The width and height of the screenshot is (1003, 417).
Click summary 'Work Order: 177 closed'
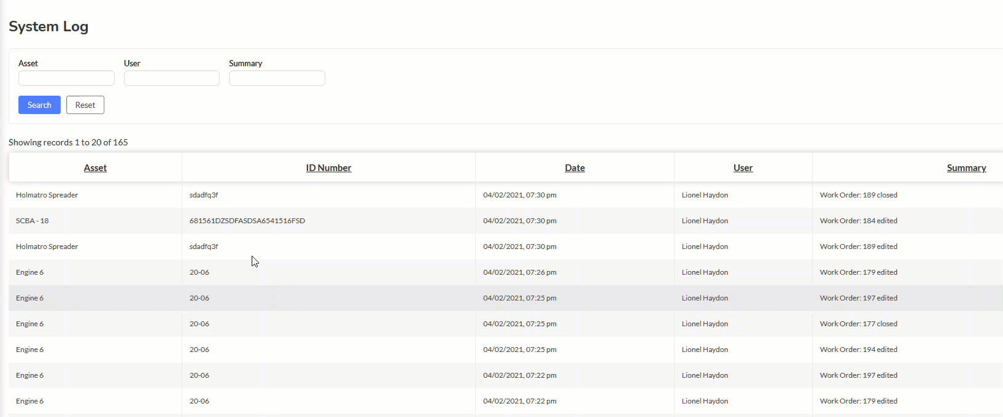click(x=859, y=324)
